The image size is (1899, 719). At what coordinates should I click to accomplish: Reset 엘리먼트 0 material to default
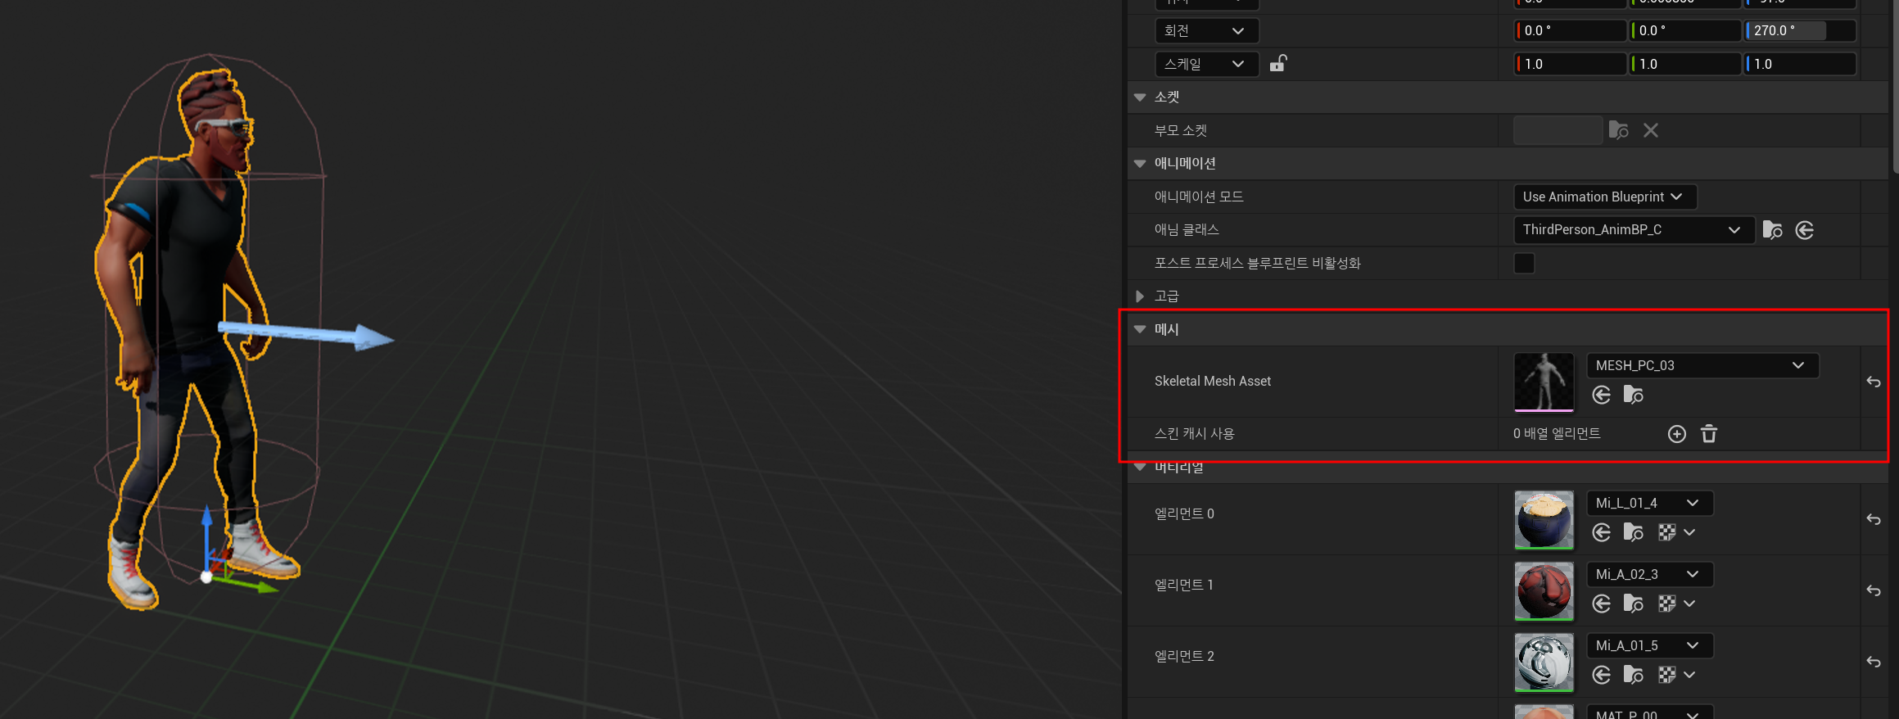[1874, 519]
